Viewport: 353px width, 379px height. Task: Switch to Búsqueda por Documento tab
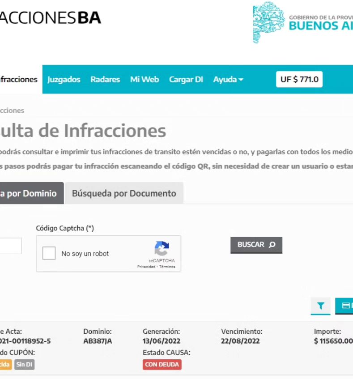coord(124,194)
